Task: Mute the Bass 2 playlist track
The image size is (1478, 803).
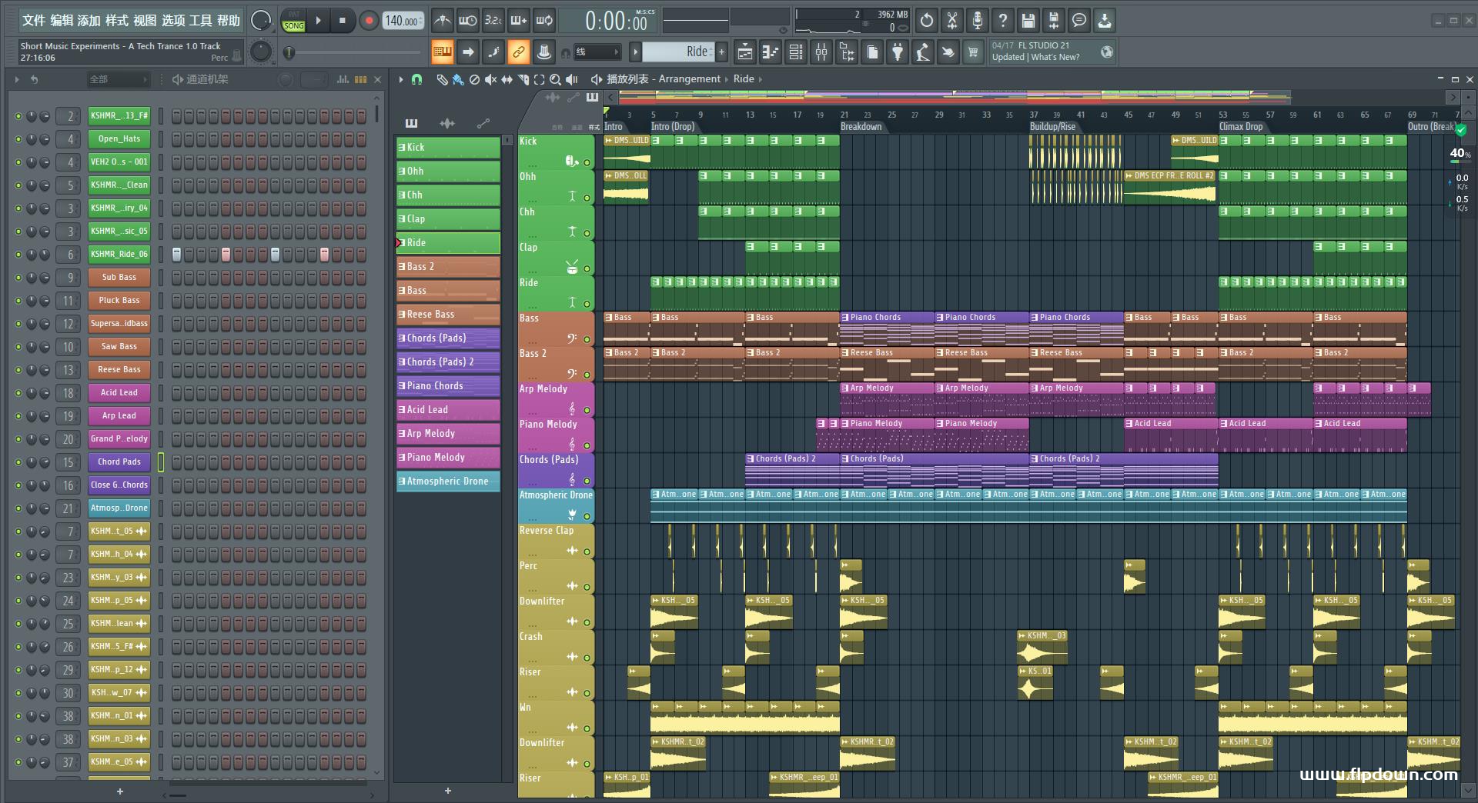Action: point(587,375)
